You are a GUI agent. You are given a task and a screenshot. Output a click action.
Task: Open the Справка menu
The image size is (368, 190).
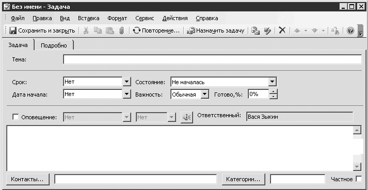207,18
